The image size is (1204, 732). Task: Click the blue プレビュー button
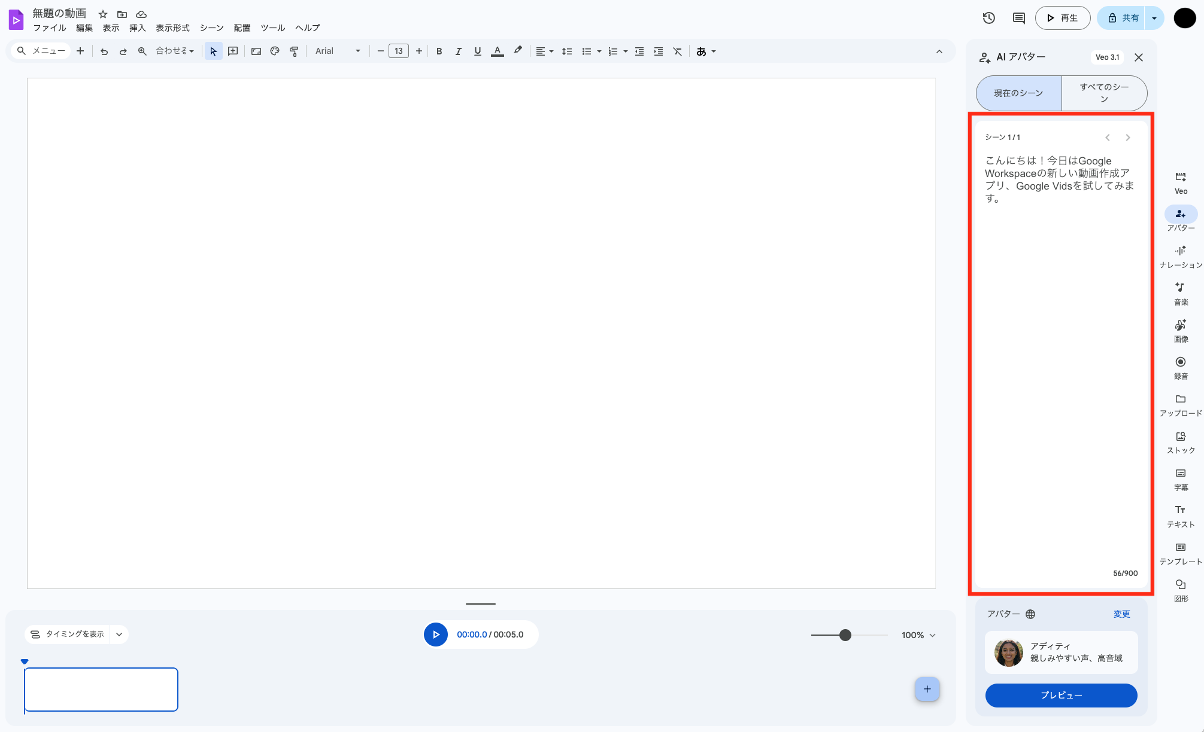(x=1061, y=696)
